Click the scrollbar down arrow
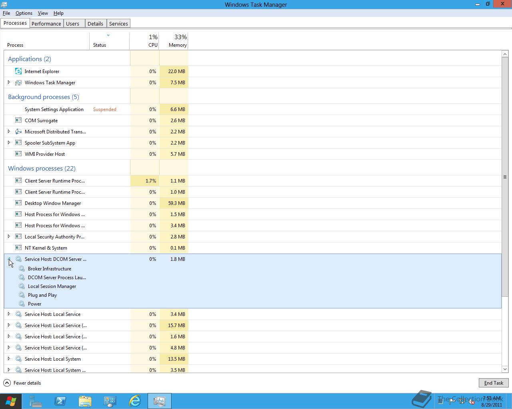 pyautogui.click(x=505, y=369)
